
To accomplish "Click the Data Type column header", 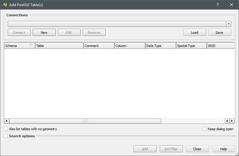I will click(160, 46).
